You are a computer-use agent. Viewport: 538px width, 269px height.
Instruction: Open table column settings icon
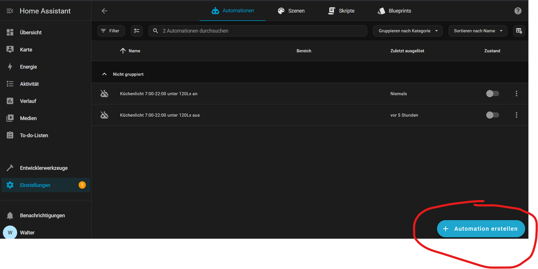[519, 31]
